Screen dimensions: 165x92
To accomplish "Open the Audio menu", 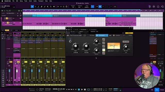I will (35, 1).
